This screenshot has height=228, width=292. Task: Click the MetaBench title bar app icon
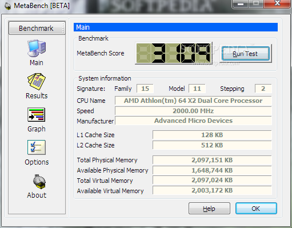(x=7, y=6)
